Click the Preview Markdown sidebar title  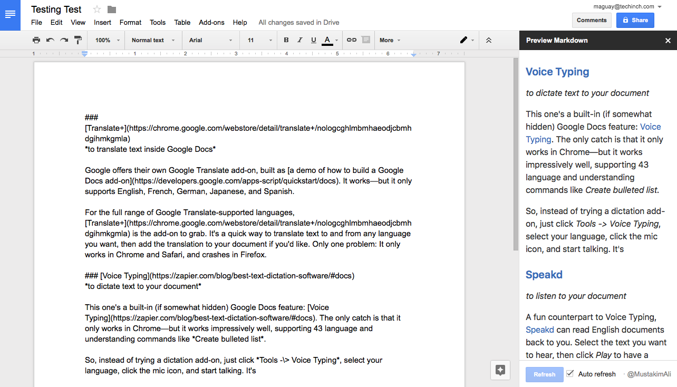pyautogui.click(x=557, y=40)
